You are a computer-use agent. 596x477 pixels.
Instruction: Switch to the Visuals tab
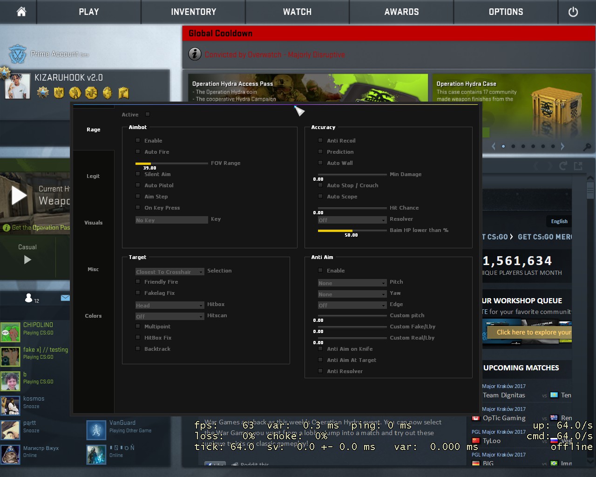click(x=93, y=223)
